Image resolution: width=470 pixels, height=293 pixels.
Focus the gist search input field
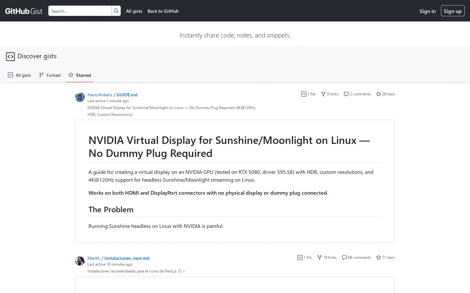[80, 11]
